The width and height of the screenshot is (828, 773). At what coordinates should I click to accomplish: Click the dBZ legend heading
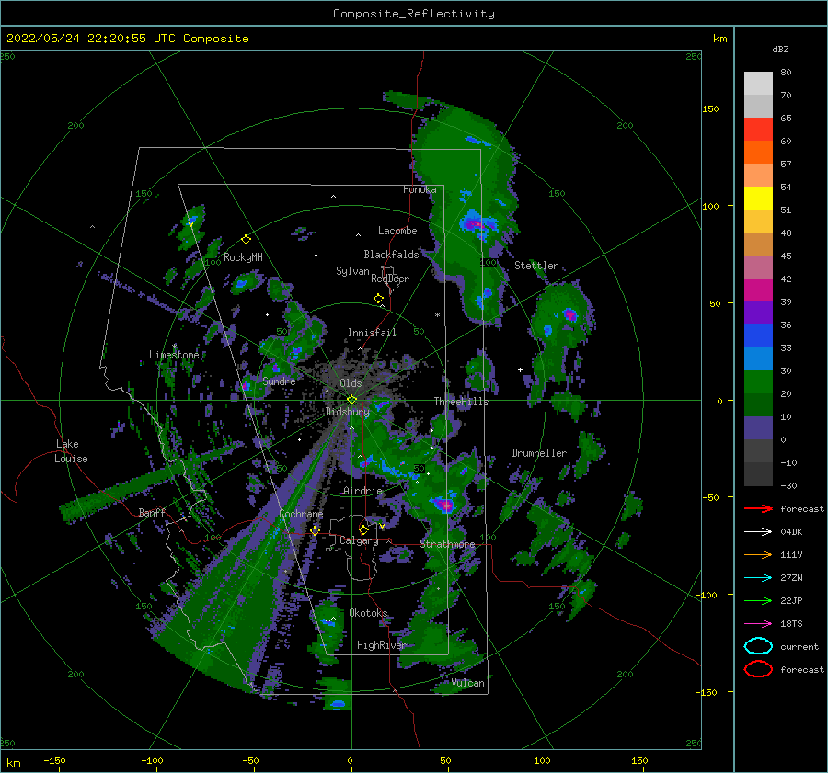[780, 49]
